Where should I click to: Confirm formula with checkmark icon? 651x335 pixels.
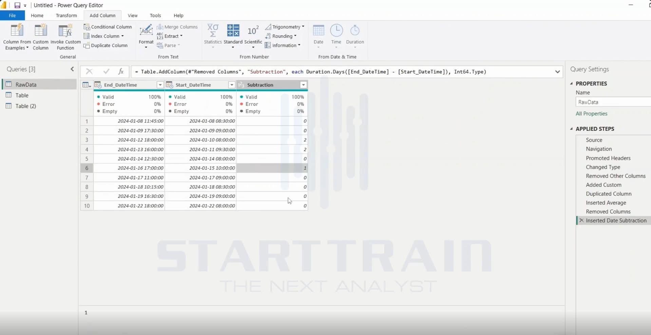(106, 71)
